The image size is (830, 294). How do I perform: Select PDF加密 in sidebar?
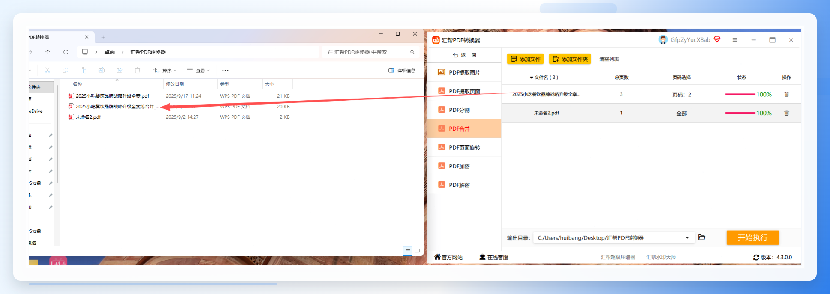464,166
